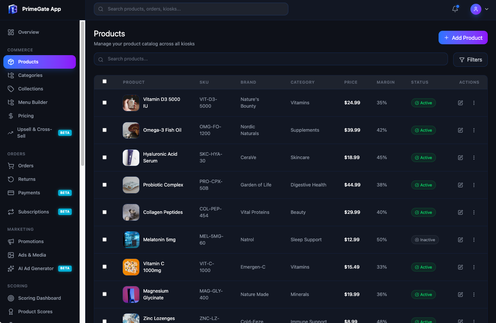Click the Vitamin C 1000mg thumbnail

[131, 267]
